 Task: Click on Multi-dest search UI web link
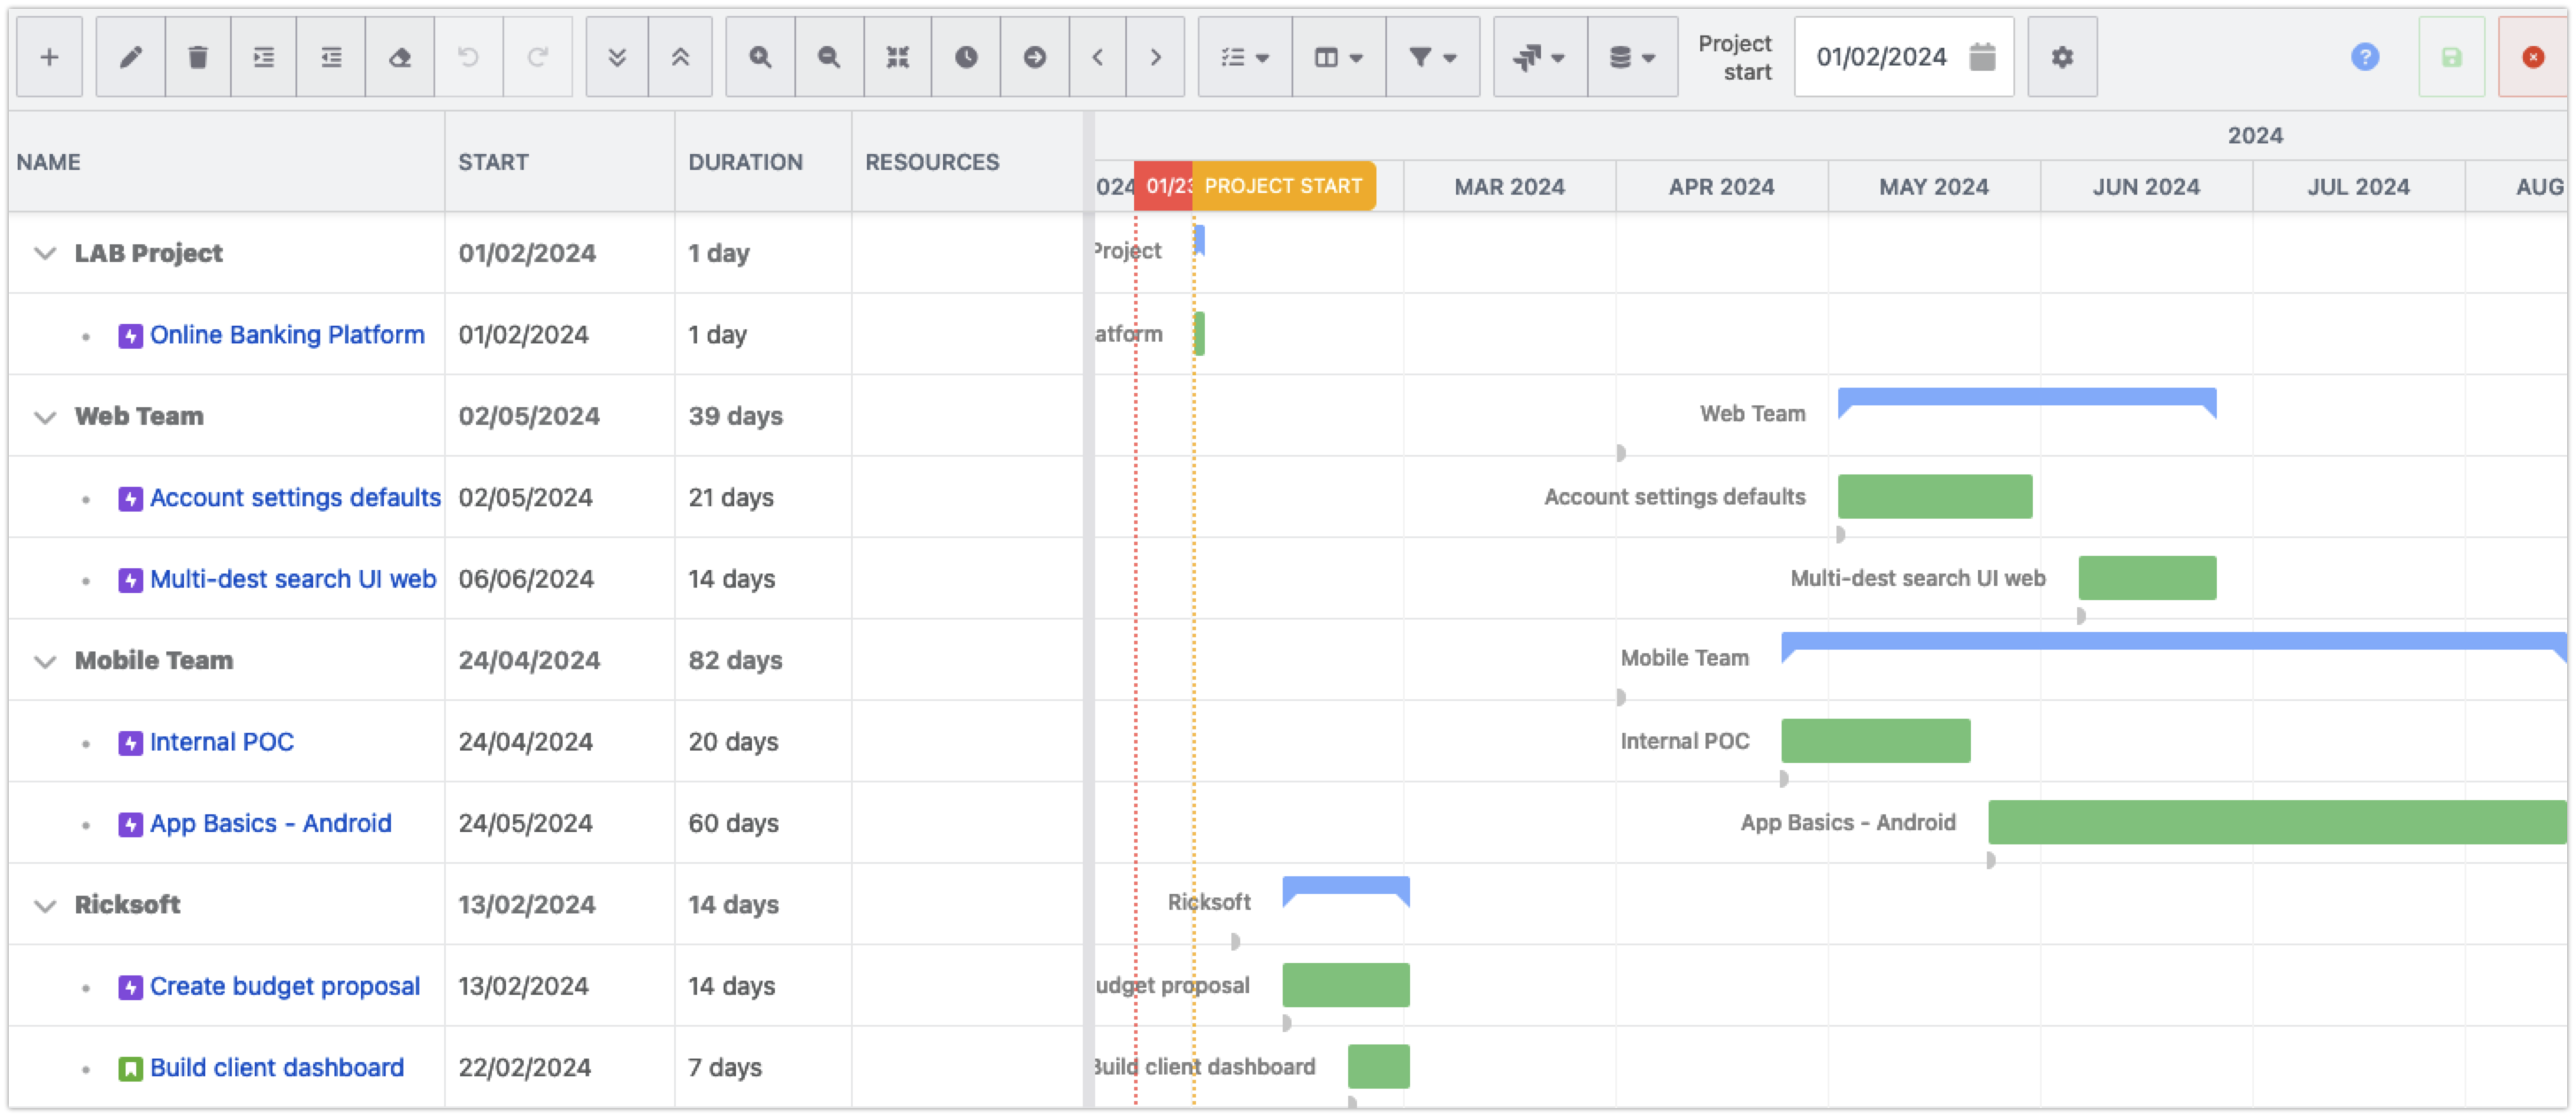point(293,578)
